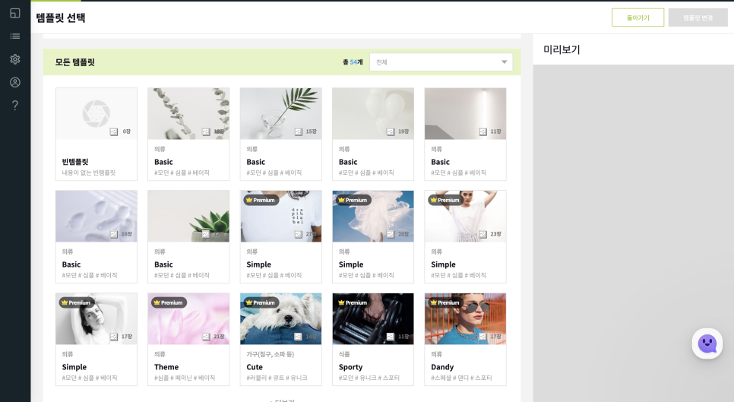Click Premium crown badge on Theme card

pos(169,302)
